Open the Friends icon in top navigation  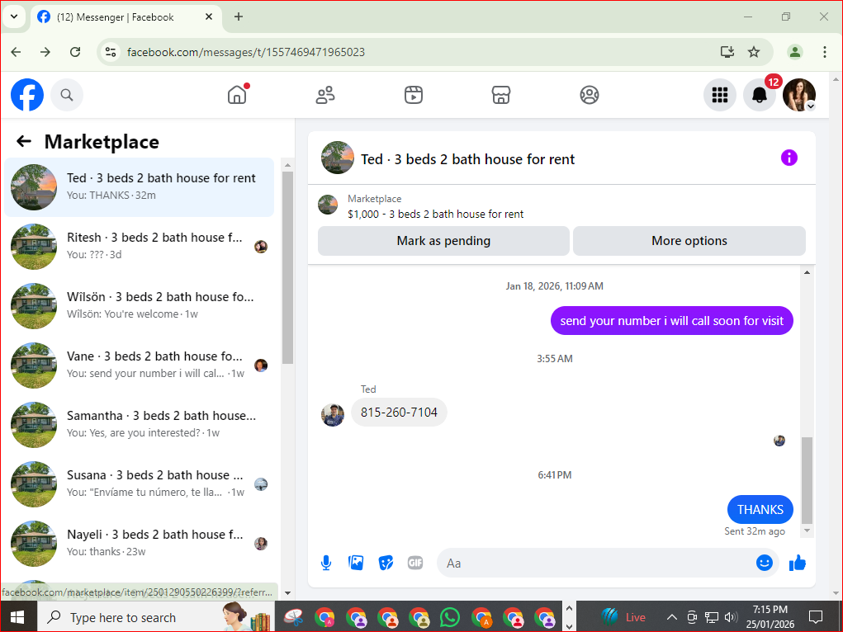click(x=325, y=95)
